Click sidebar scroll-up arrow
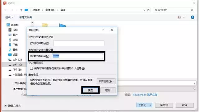This screenshot has height=112, width=199. click(32, 23)
